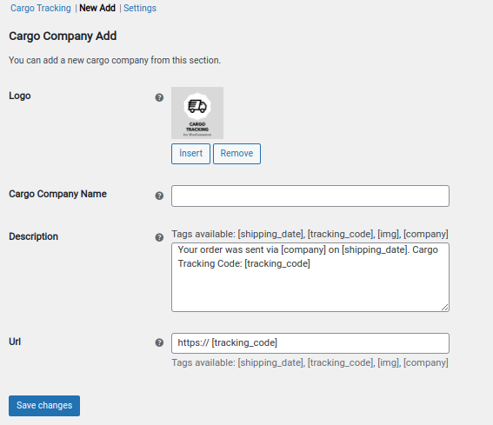Click the Tags available text above Description
The height and width of the screenshot is (425, 493).
[x=310, y=234]
